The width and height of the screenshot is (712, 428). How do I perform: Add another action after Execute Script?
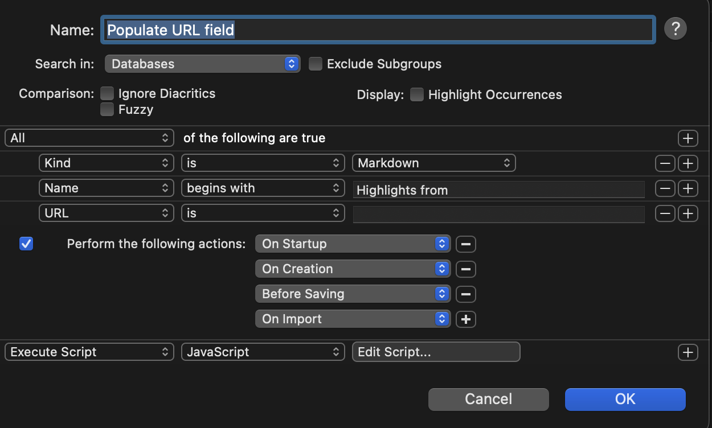tap(688, 352)
